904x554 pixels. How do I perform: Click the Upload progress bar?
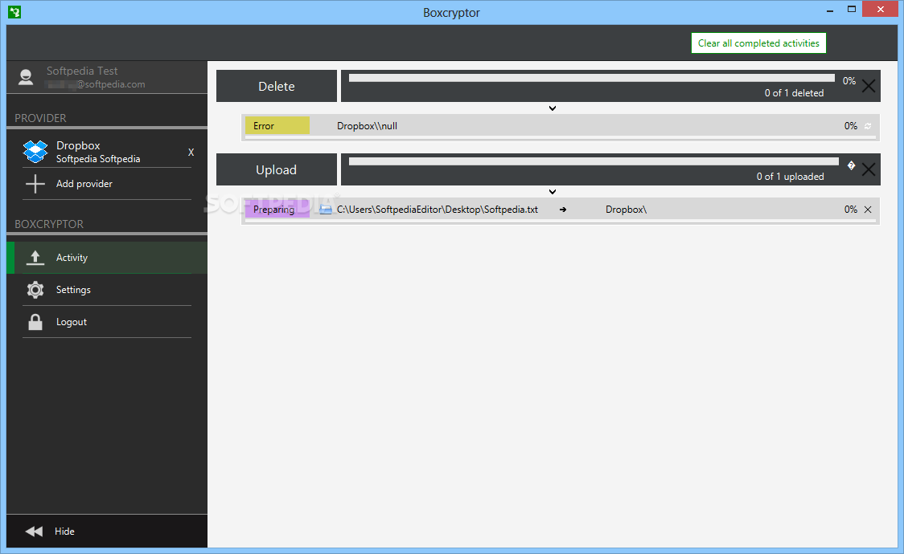tap(594, 161)
